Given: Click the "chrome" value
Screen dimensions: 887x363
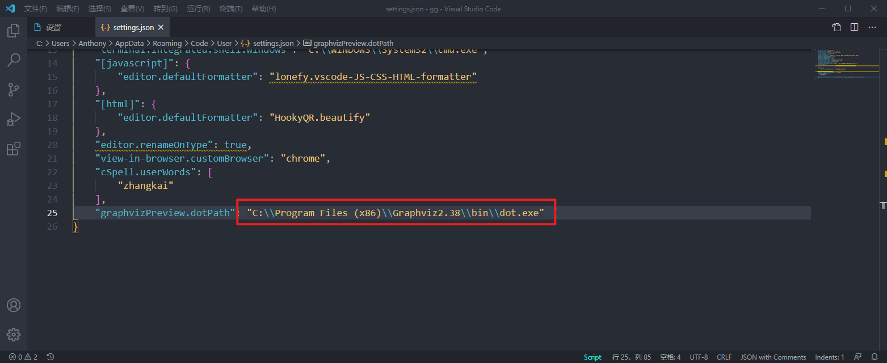Looking at the screenshot, I should [304, 159].
